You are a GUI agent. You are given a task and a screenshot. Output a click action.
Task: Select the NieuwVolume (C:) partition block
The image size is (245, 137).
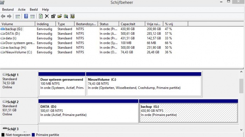144,84
